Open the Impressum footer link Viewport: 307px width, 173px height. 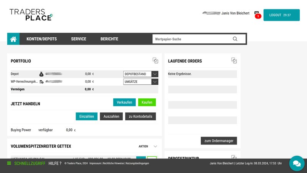(95, 163)
